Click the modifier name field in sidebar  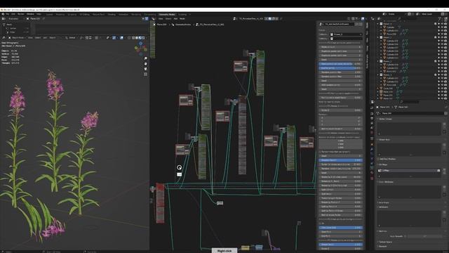point(339,24)
